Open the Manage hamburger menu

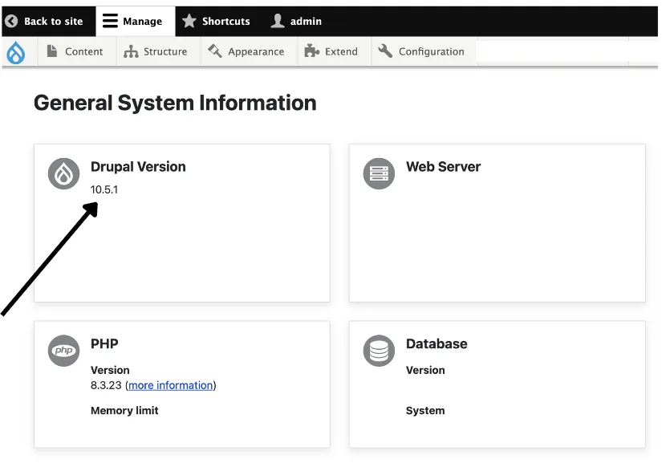point(136,21)
